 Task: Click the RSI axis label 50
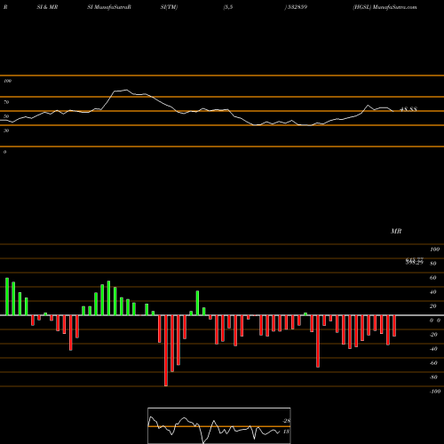(6, 116)
